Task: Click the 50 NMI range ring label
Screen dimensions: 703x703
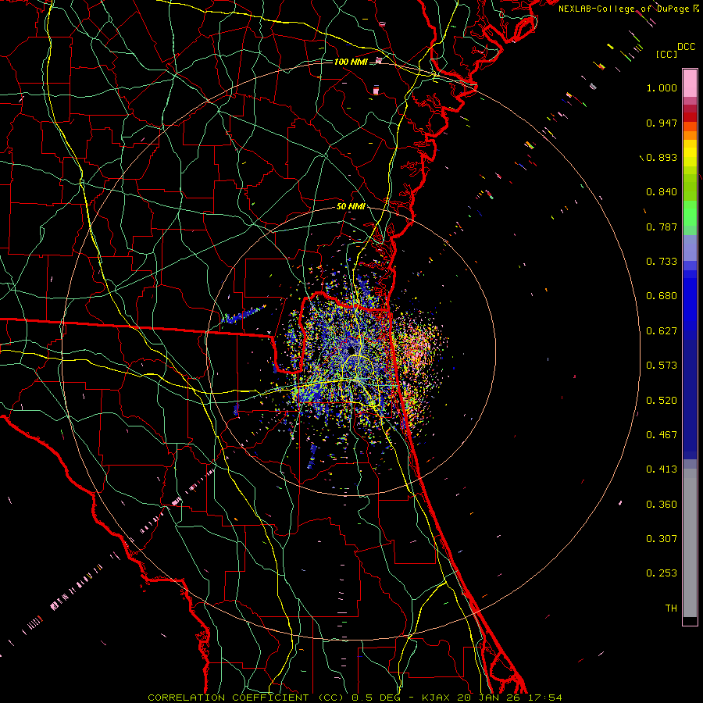Action: pyautogui.click(x=351, y=206)
